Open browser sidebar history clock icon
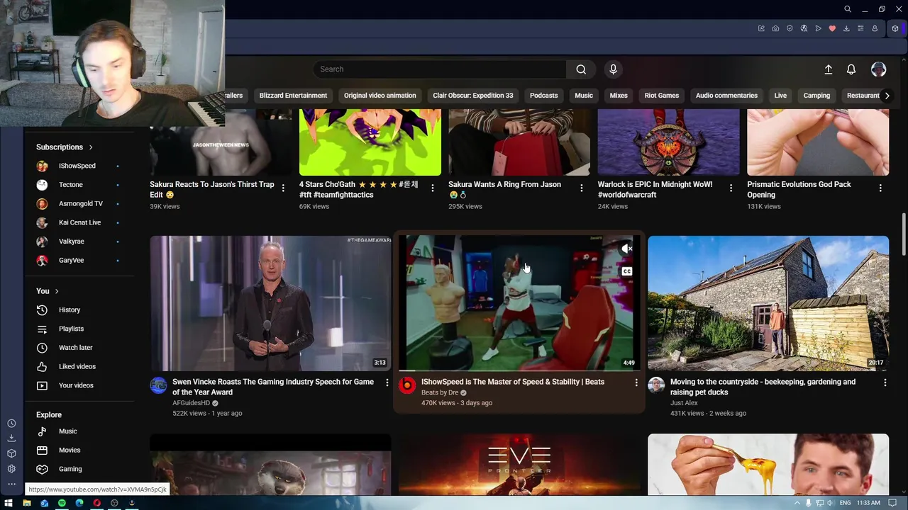Image resolution: width=908 pixels, height=510 pixels. click(11, 424)
